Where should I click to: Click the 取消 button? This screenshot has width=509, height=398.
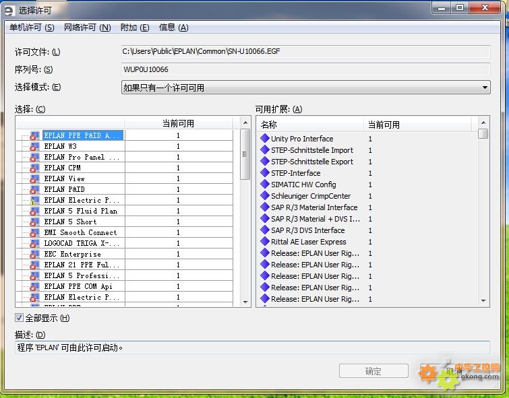(x=454, y=371)
